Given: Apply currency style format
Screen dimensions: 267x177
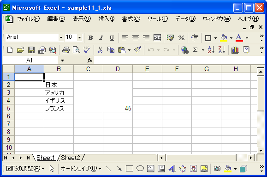Looking at the screenshot, I should tap(171, 38).
